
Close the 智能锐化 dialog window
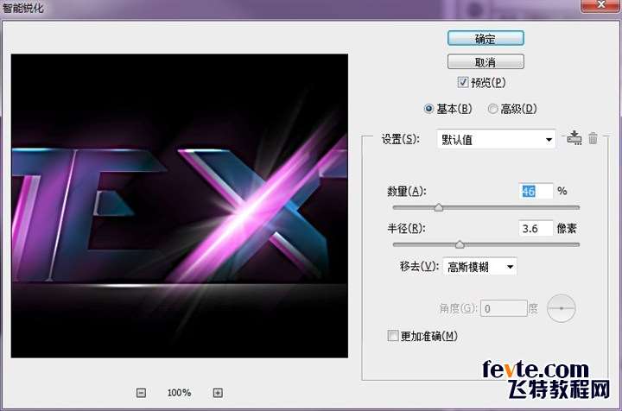pos(600,5)
